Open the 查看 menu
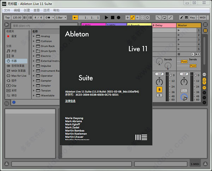Screen dimensions: 212x171 36,10
